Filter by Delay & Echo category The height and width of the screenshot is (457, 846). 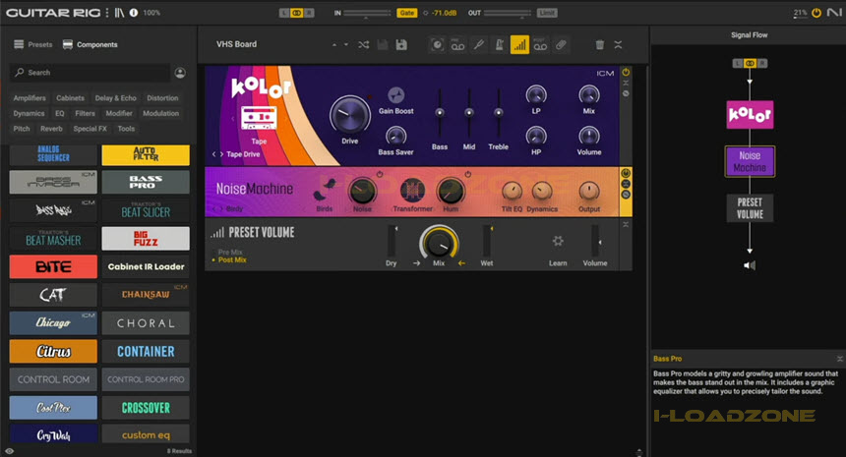(x=115, y=98)
